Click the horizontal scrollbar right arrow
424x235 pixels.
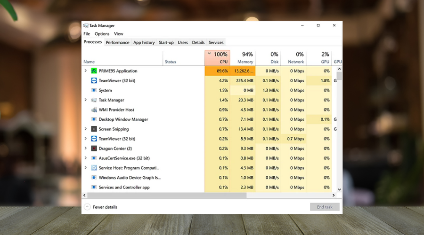click(x=334, y=195)
